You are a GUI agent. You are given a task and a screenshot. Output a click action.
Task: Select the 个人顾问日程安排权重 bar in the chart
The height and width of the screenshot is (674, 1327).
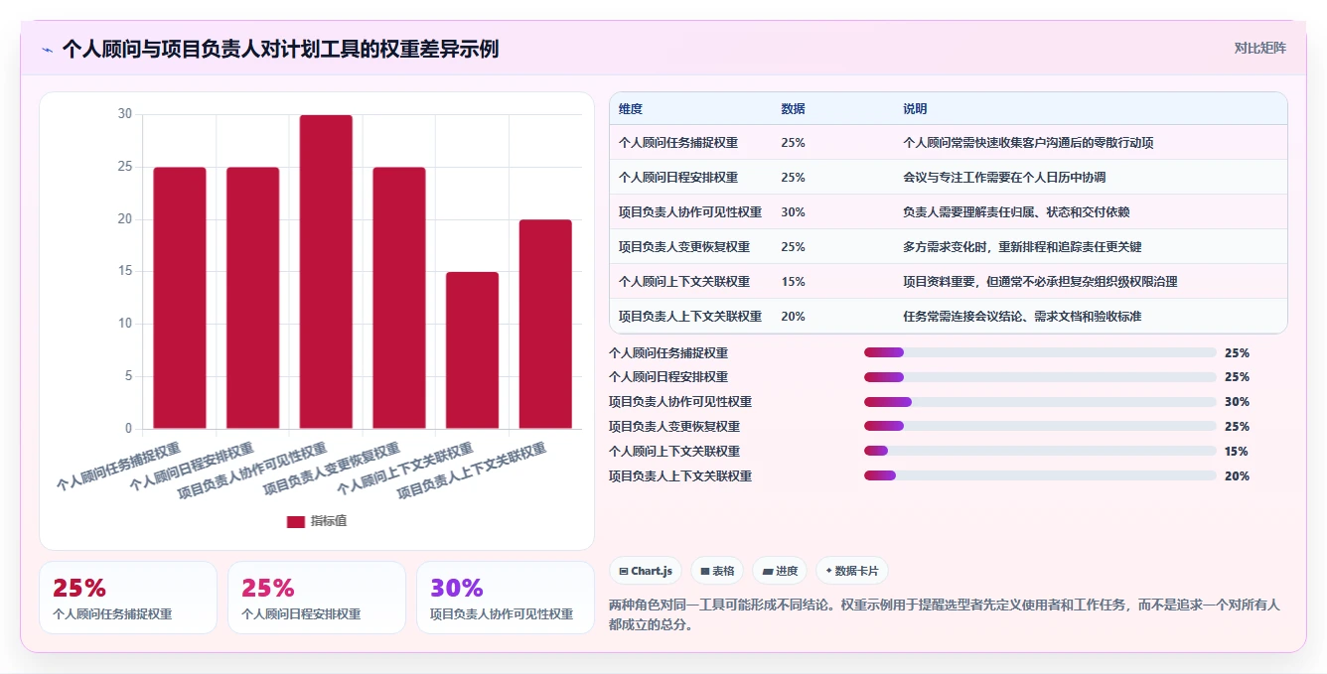(253, 298)
